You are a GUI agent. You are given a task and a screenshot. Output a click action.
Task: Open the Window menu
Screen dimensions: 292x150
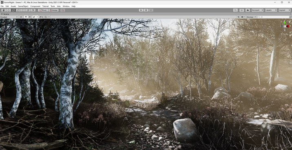pyautogui.click(x=66, y=7)
